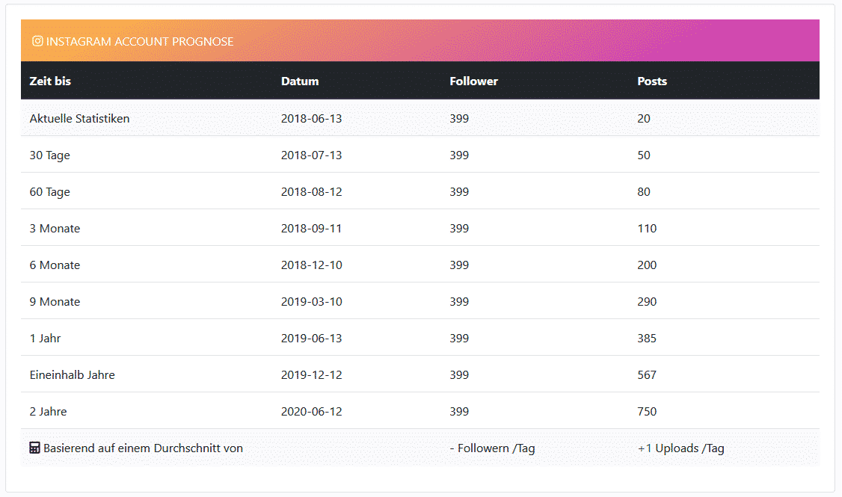The width and height of the screenshot is (842, 497).
Task: Click the date 2018-09-11
Action: point(312,228)
